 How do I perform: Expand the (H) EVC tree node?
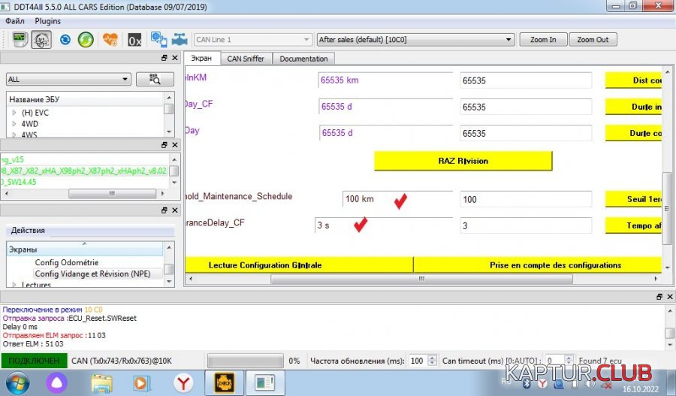[x=14, y=113]
